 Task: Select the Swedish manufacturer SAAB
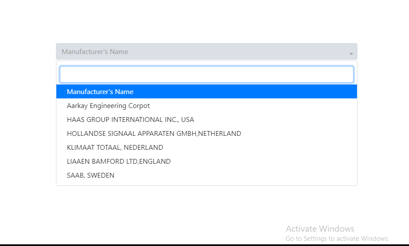click(90, 175)
